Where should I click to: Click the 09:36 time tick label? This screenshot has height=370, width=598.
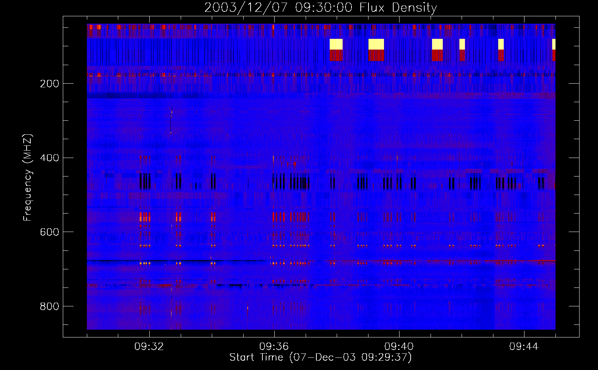coord(274,346)
